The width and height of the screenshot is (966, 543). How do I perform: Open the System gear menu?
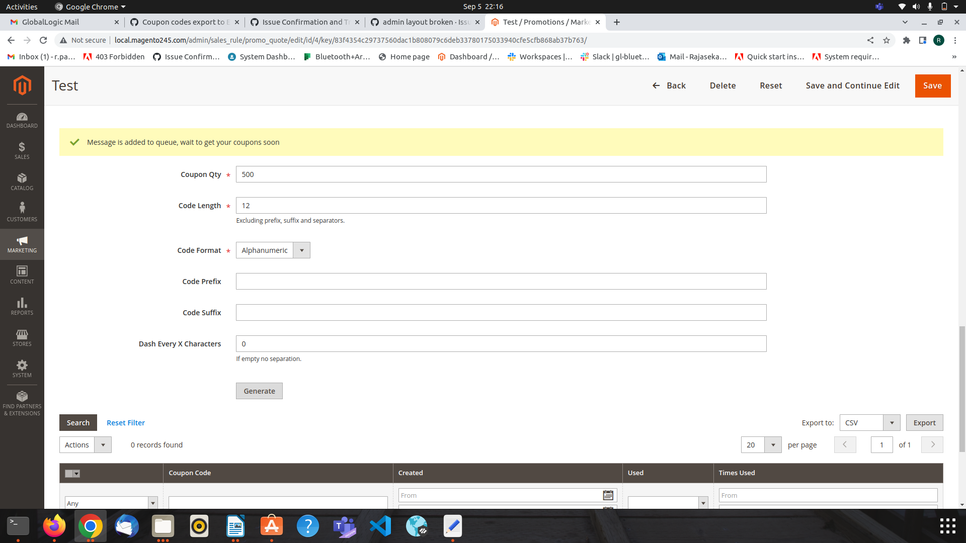pyautogui.click(x=22, y=369)
